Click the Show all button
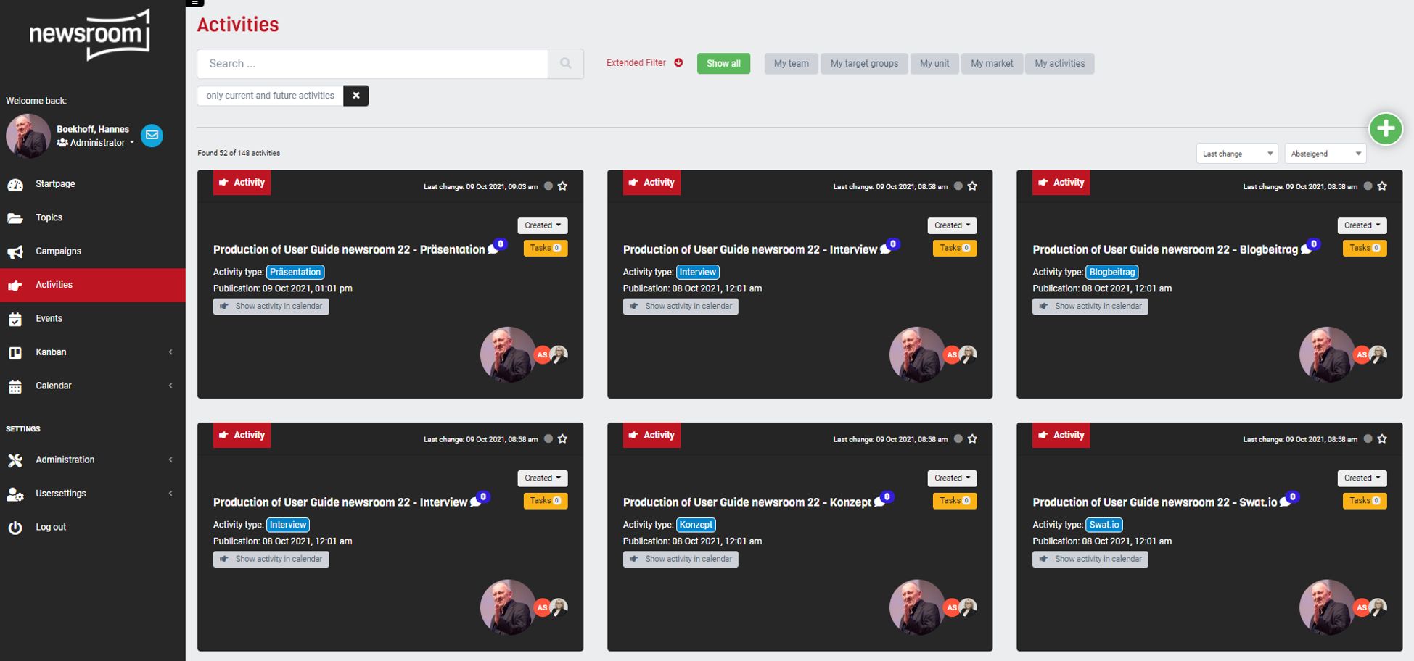Screen dimensions: 1414x661 click(x=723, y=64)
